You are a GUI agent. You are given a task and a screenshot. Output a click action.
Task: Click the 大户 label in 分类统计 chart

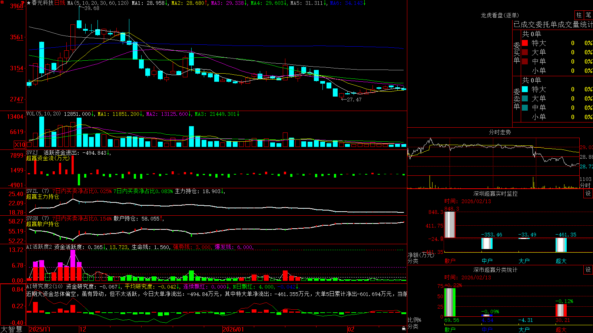point(524,330)
